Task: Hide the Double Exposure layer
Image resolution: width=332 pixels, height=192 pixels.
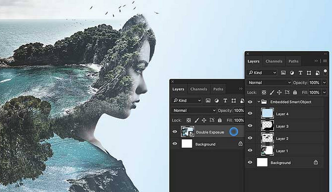Action: (x=175, y=132)
